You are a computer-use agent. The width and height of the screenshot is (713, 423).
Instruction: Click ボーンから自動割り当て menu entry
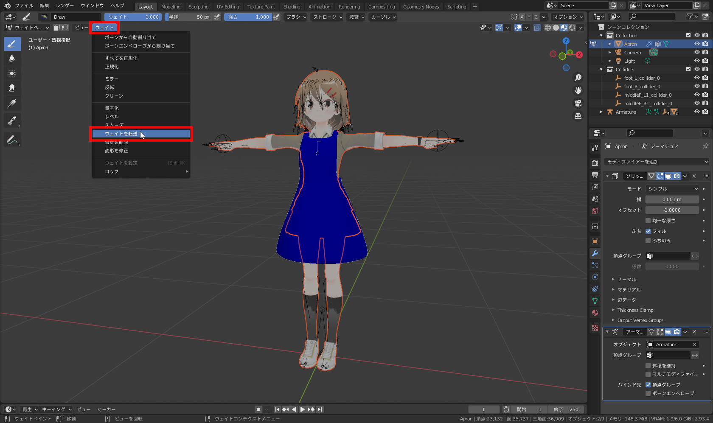click(130, 37)
